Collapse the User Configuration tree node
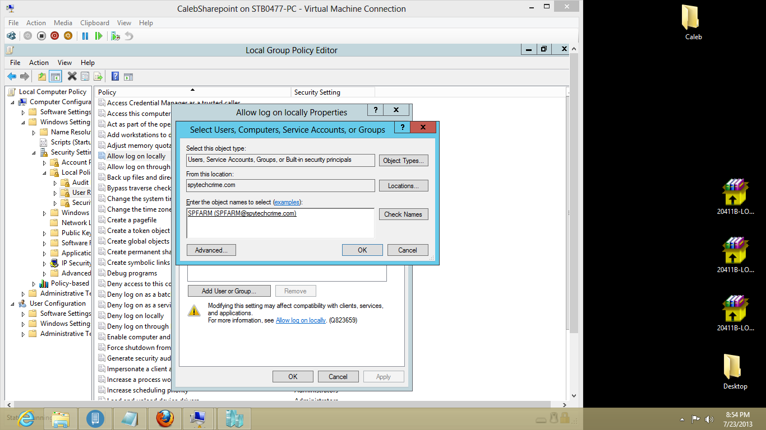 12,303
